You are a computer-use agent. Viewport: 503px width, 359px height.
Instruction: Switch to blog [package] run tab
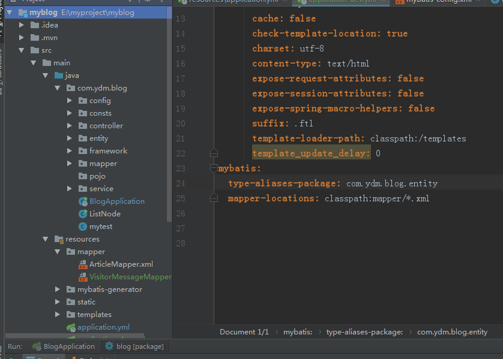(134, 346)
